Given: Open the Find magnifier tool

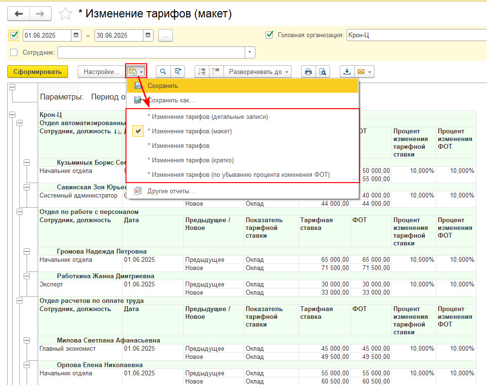Looking at the screenshot, I should (163, 72).
